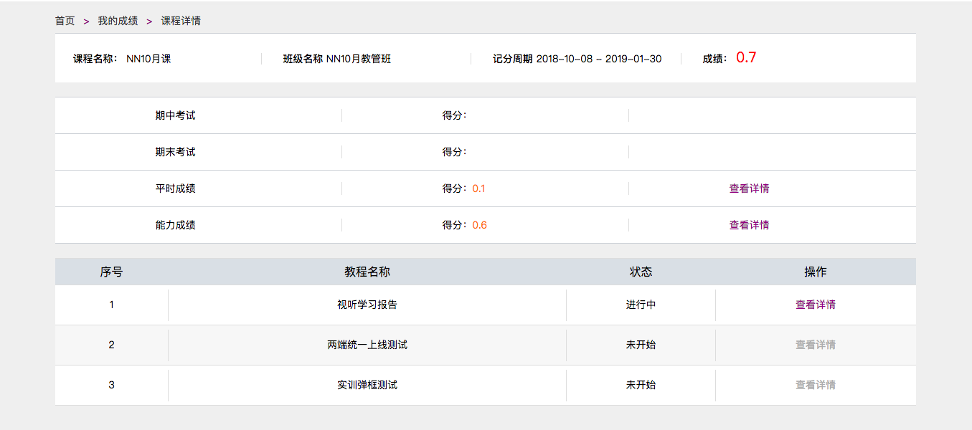The width and height of the screenshot is (972, 430).
Task: Navigate to 我的成绩 breadcrumb link
Action: point(118,21)
